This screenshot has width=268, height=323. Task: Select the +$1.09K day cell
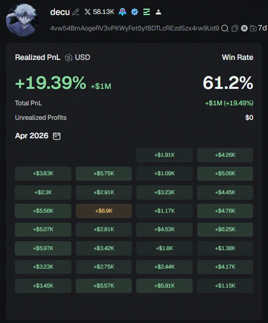point(164,173)
